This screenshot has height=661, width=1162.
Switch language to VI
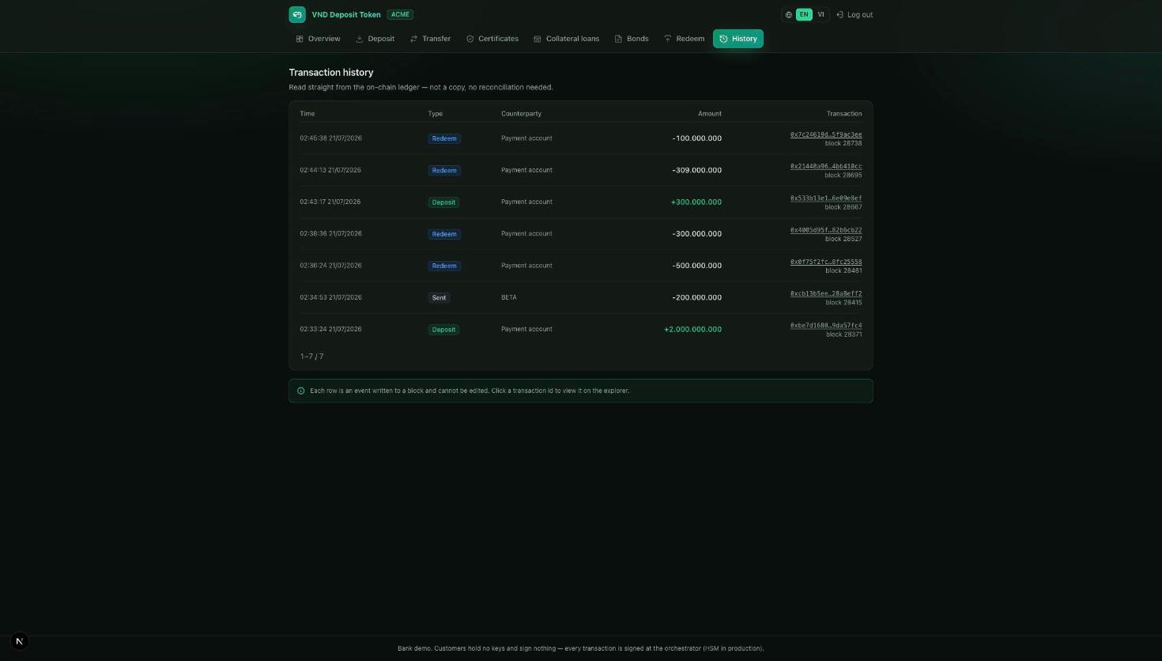821,14
